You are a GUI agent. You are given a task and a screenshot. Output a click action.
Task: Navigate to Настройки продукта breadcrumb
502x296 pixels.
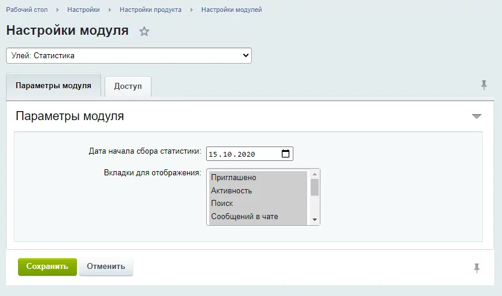150,10
